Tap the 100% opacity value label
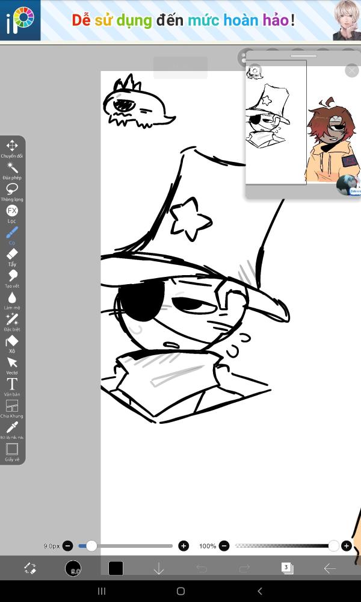The image size is (361, 602). [208, 546]
